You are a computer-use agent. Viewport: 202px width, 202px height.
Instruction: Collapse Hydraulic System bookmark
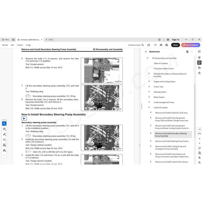[149, 107]
